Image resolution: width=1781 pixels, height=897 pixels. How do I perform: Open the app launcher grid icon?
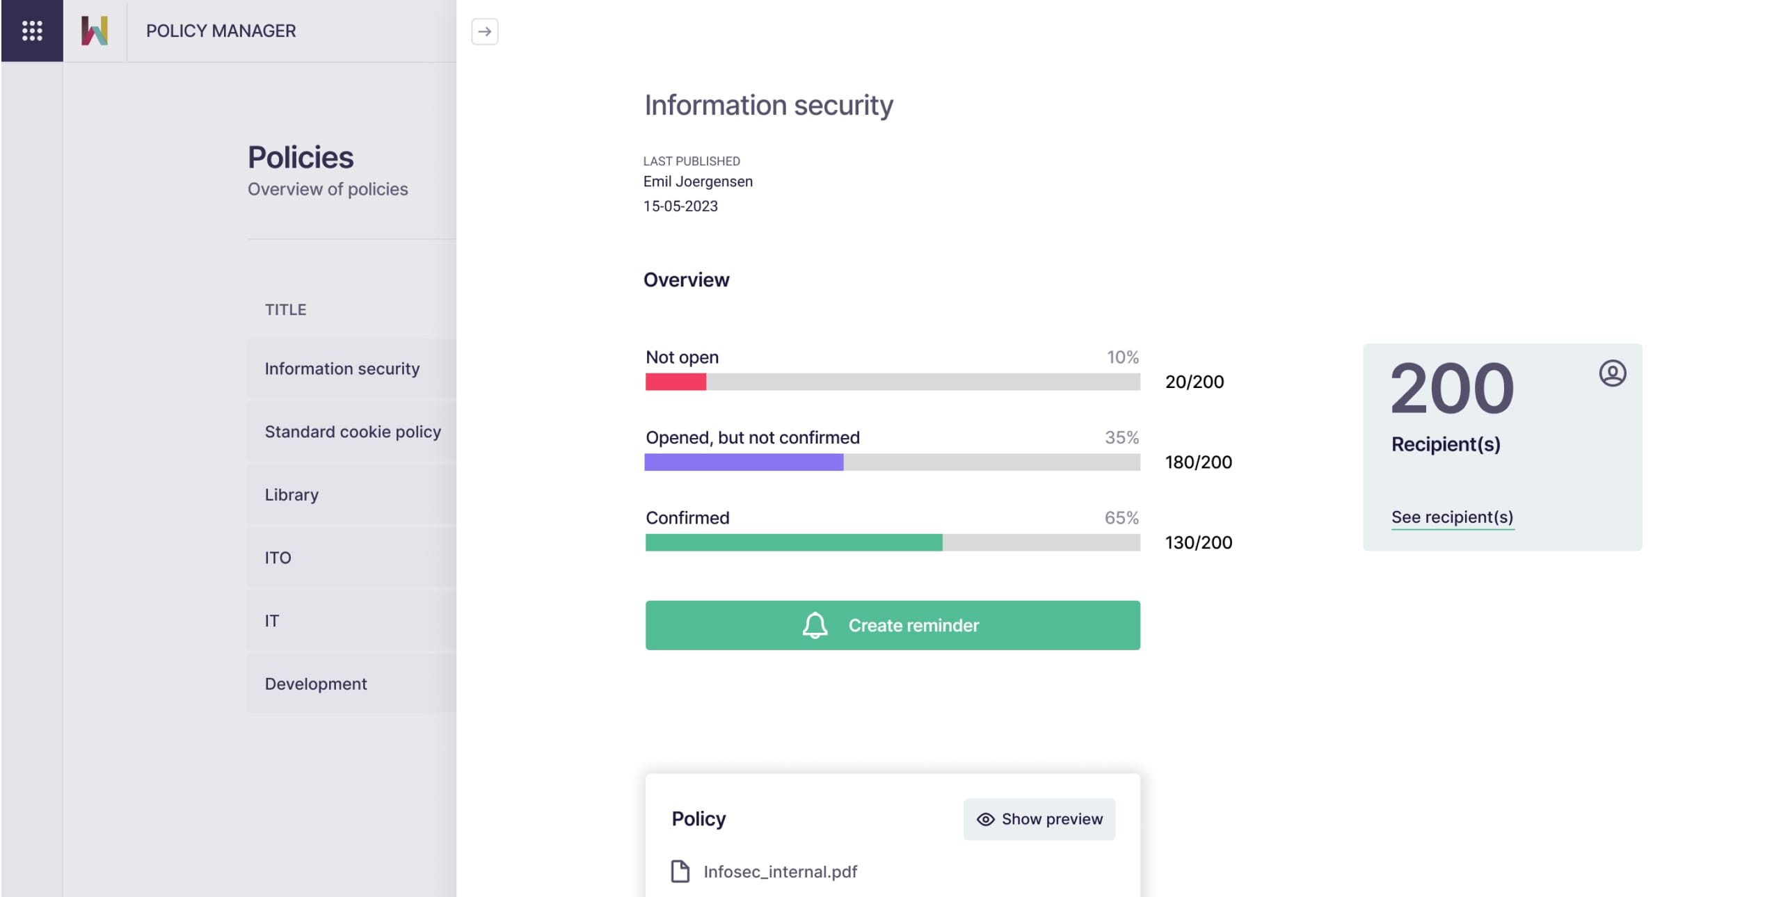[32, 31]
